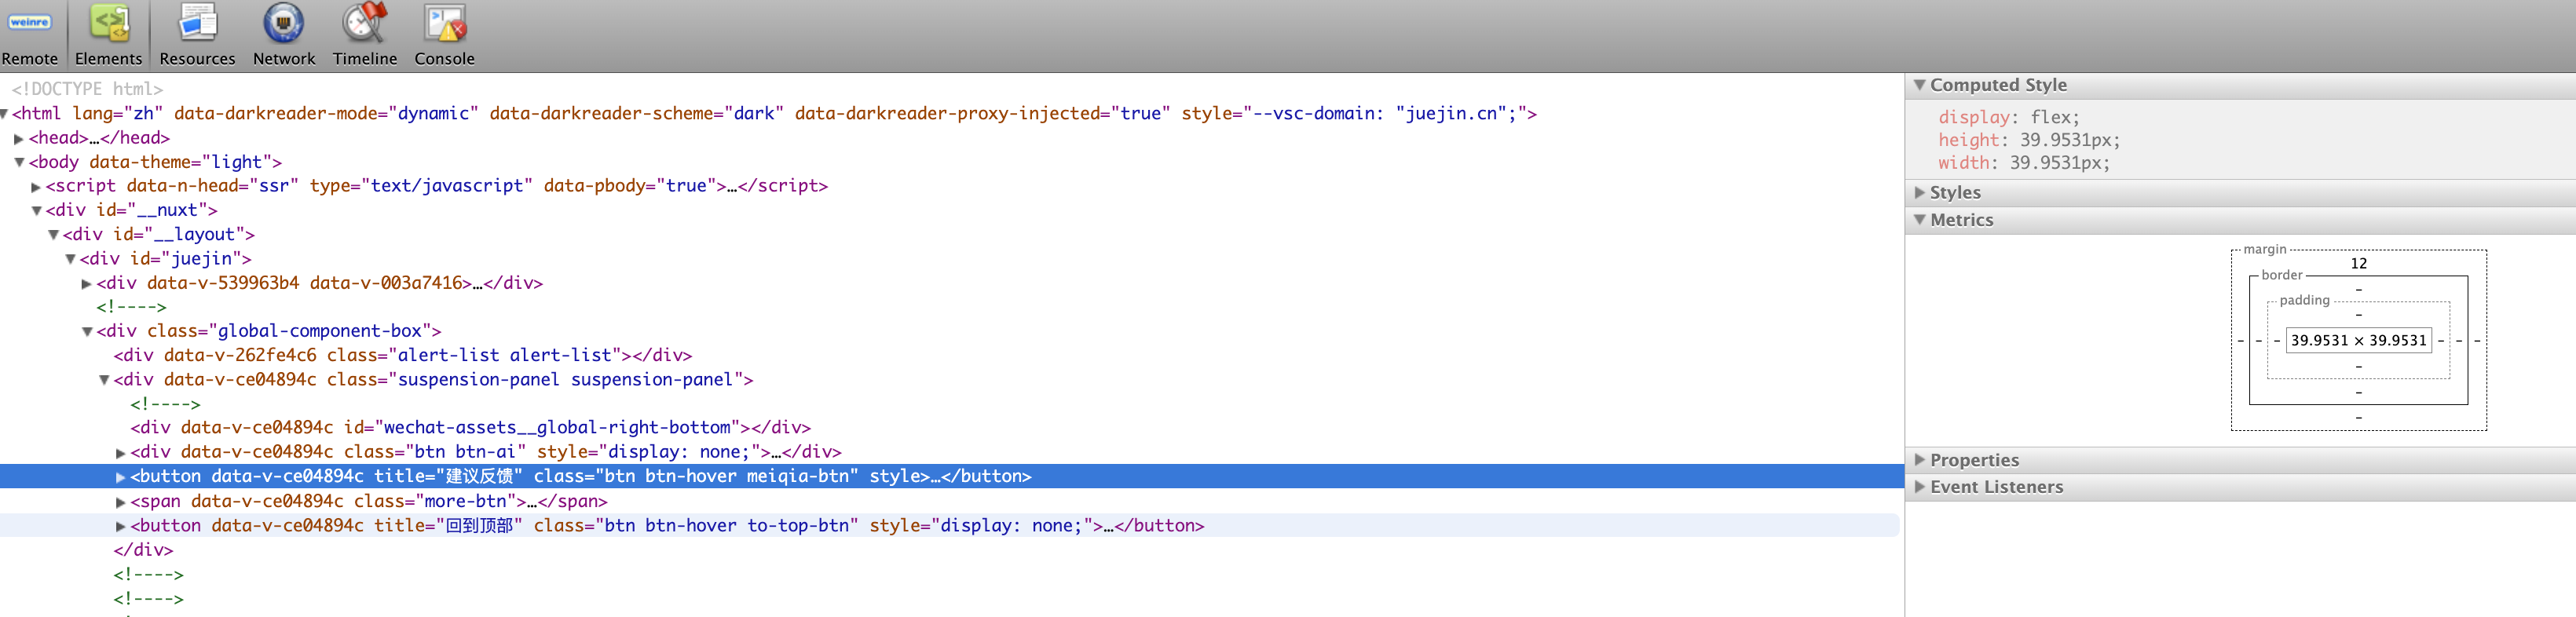2576x617 pixels.
Task: Collapse the div id __layout node
Action: [53, 235]
